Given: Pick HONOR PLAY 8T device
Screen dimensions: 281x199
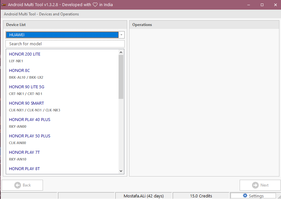Looking at the screenshot, I should tap(24, 169).
